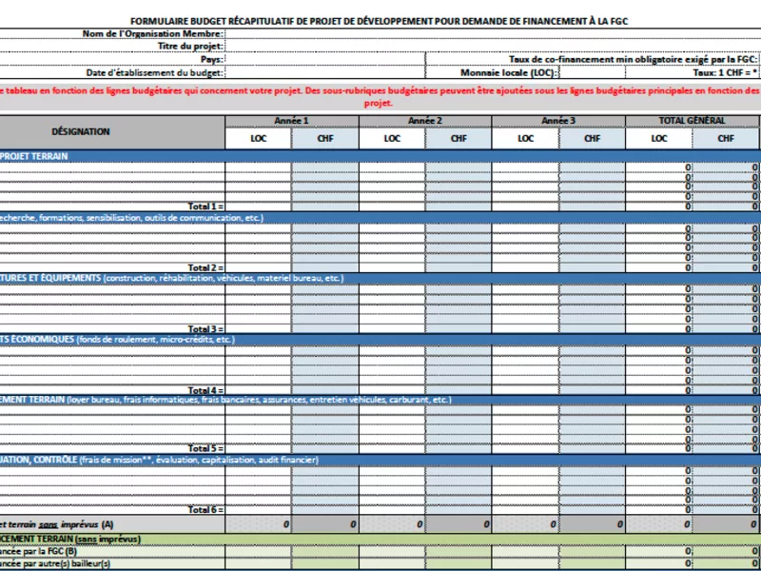Click the Année 2 CHF value in the (A) row

[x=459, y=524]
